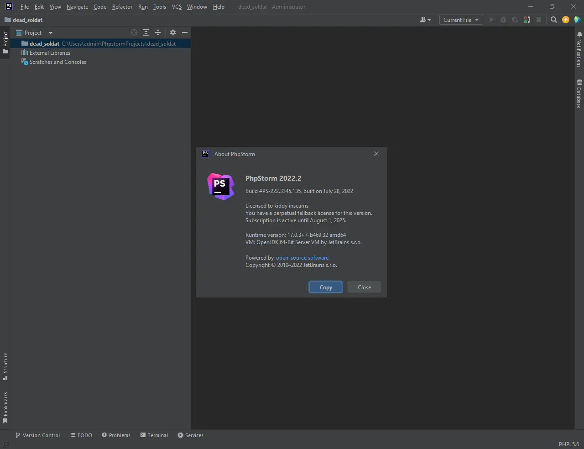Open the TODO tool window
This screenshot has height=449, width=584.
click(x=81, y=435)
